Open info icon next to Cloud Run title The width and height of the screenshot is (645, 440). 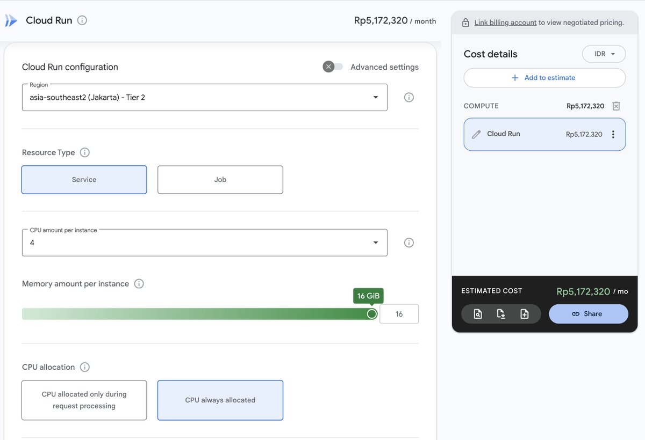pos(82,20)
